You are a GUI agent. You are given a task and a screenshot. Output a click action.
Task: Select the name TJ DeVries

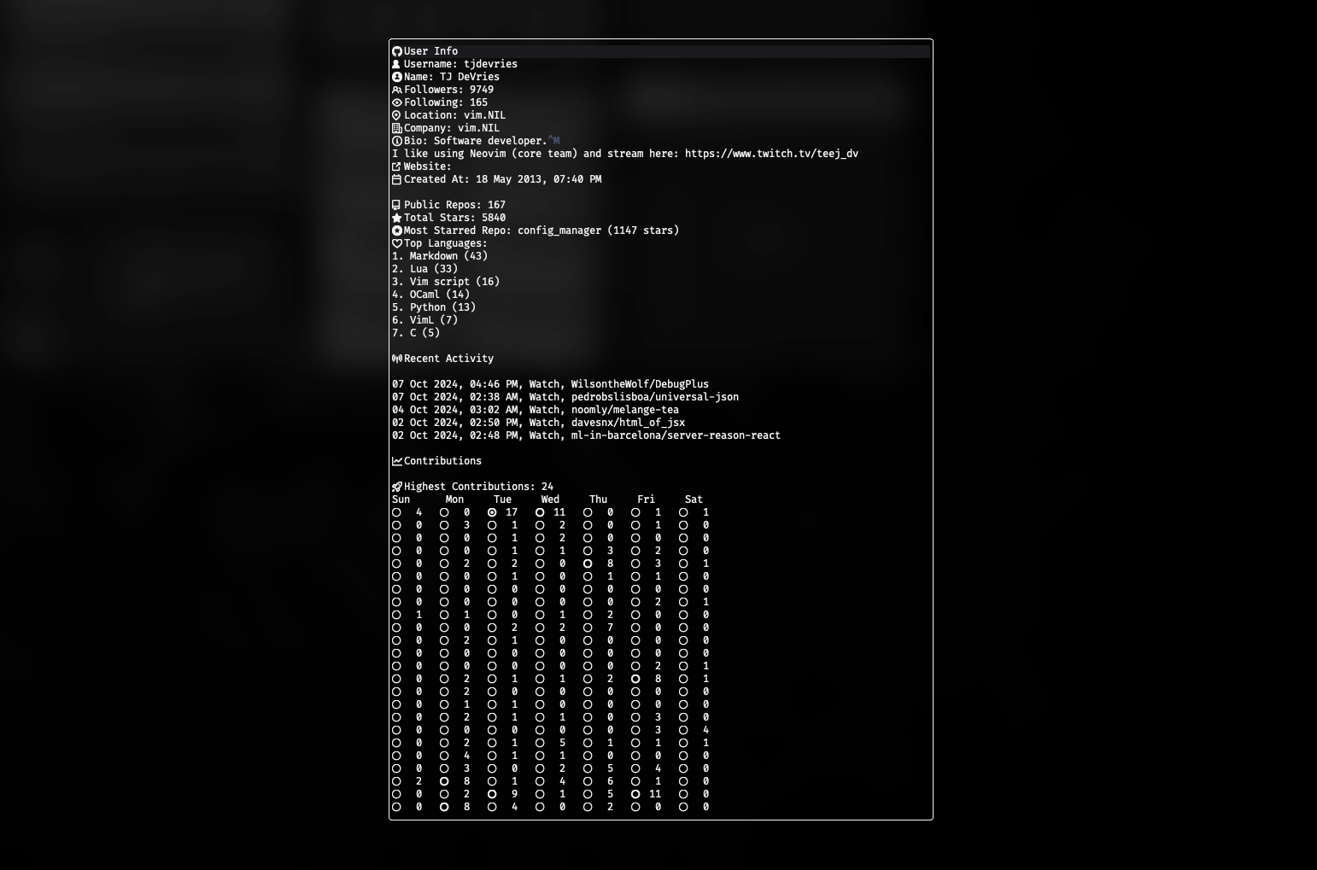pyautogui.click(x=470, y=77)
